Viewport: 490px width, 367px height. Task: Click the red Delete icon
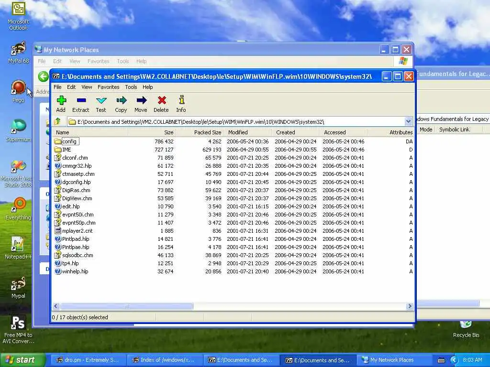click(162, 100)
